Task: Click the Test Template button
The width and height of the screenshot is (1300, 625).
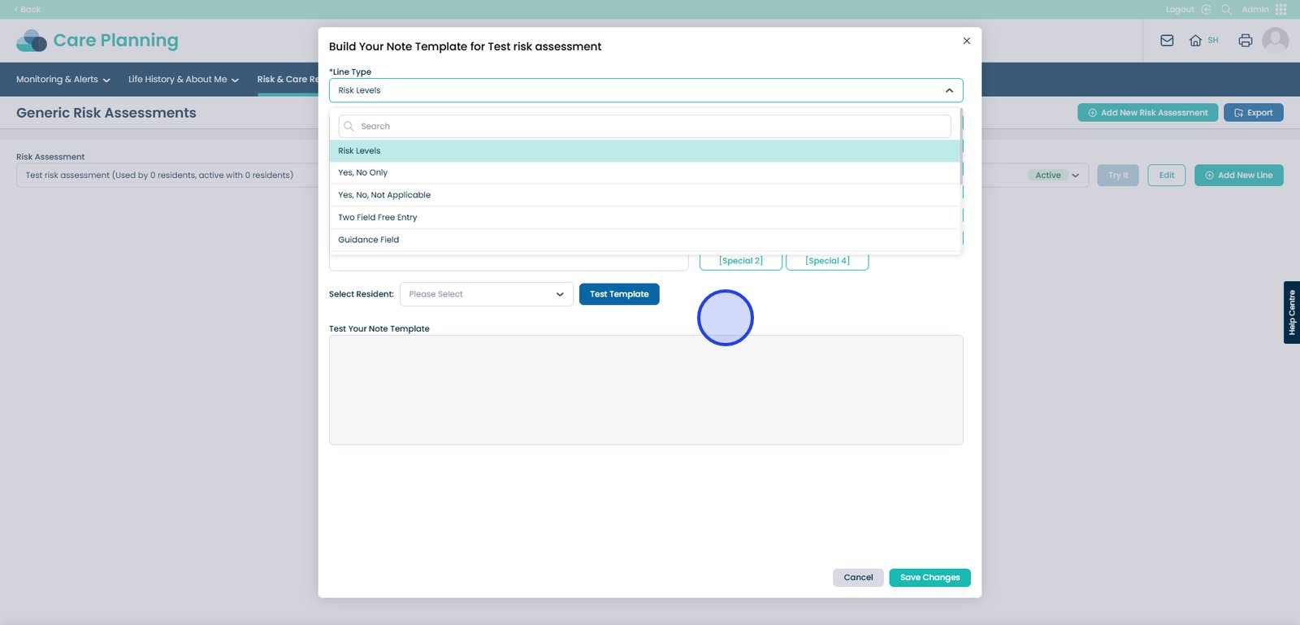Action: [x=619, y=294]
